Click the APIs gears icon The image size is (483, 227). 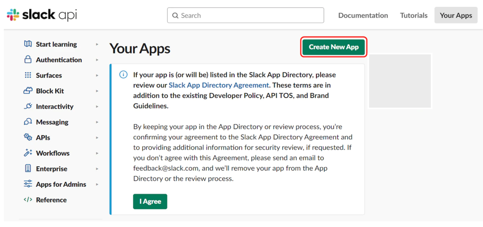pyautogui.click(x=28, y=137)
